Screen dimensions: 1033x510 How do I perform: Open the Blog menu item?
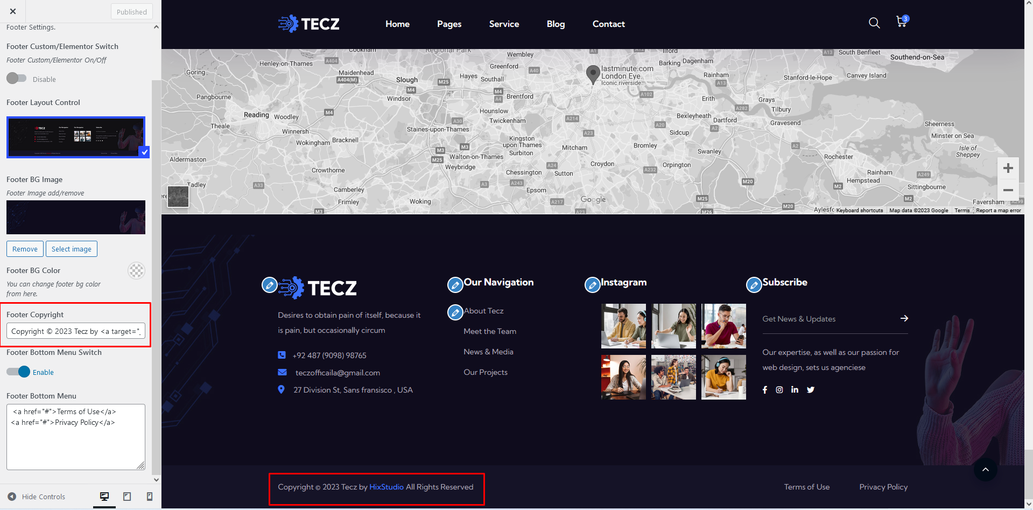[x=556, y=24]
